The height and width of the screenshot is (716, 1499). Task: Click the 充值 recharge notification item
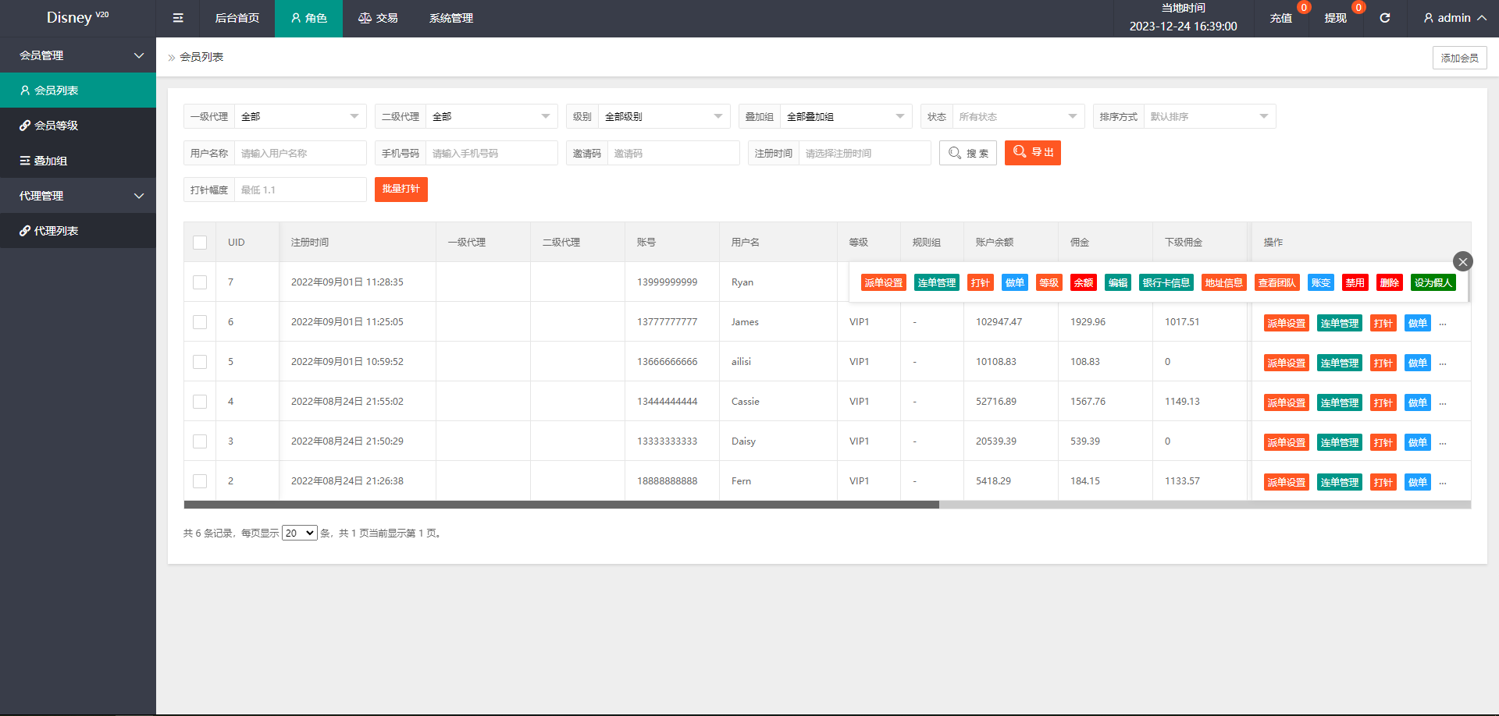(x=1280, y=18)
